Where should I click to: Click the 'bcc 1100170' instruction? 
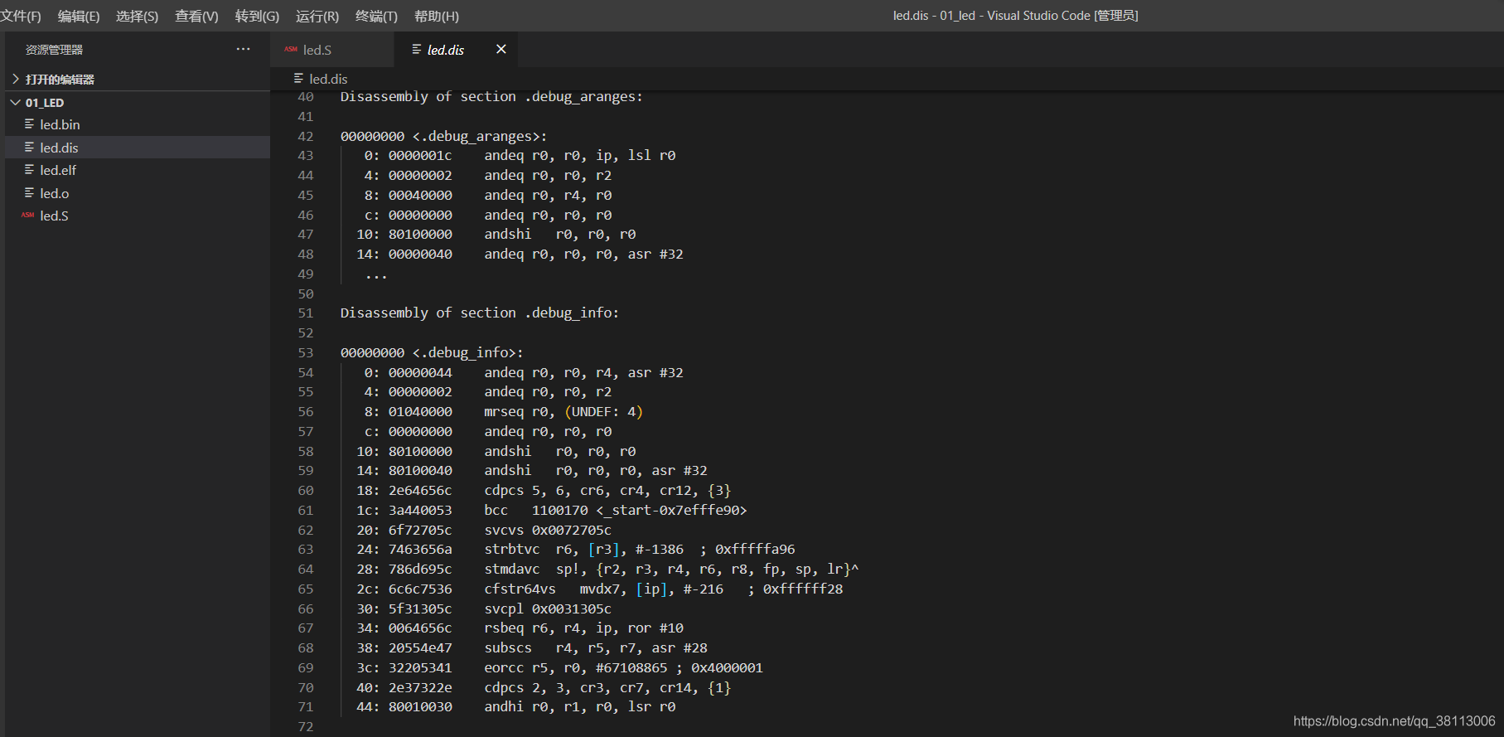coord(615,511)
